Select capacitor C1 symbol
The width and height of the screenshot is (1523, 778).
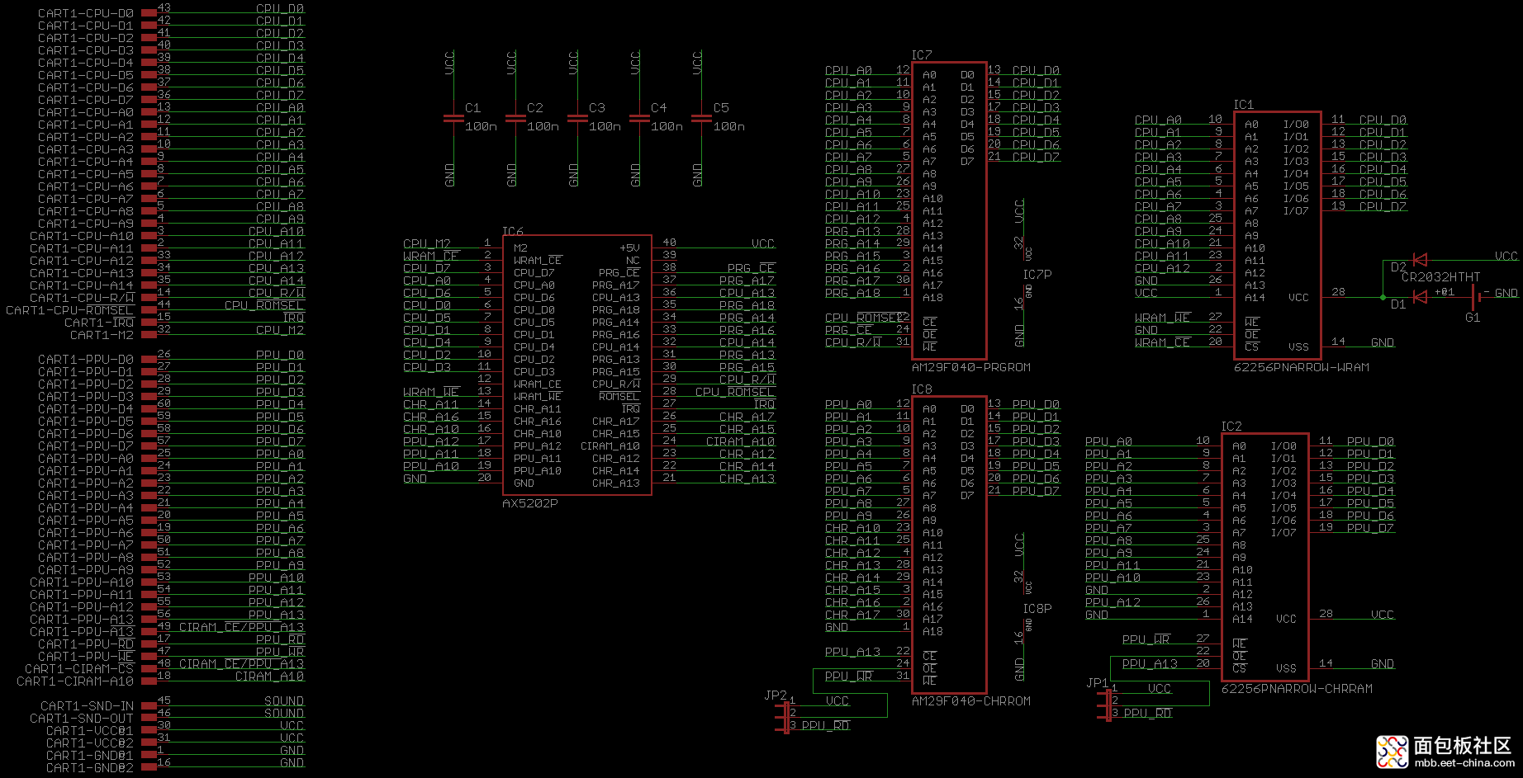(453, 119)
